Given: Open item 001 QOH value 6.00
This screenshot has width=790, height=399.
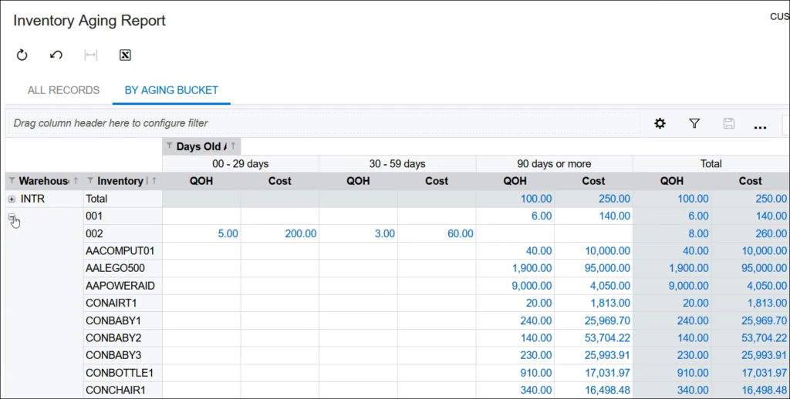Looking at the screenshot, I should click(x=542, y=216).
